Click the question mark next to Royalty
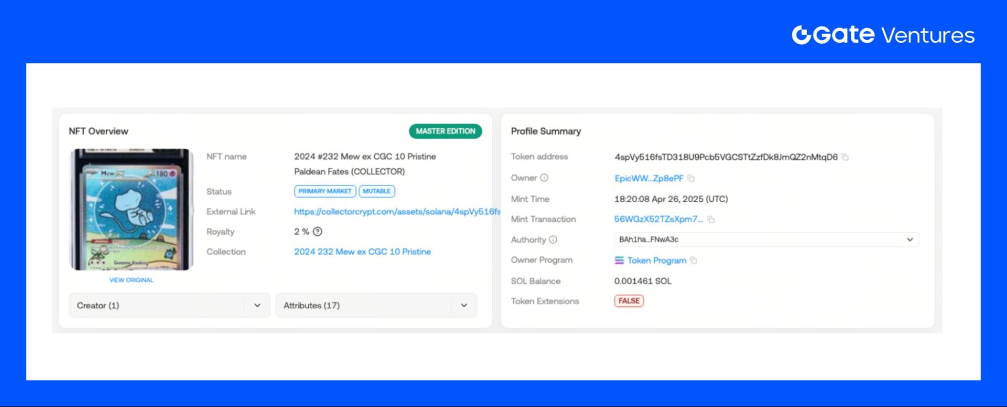 [317, 231]
